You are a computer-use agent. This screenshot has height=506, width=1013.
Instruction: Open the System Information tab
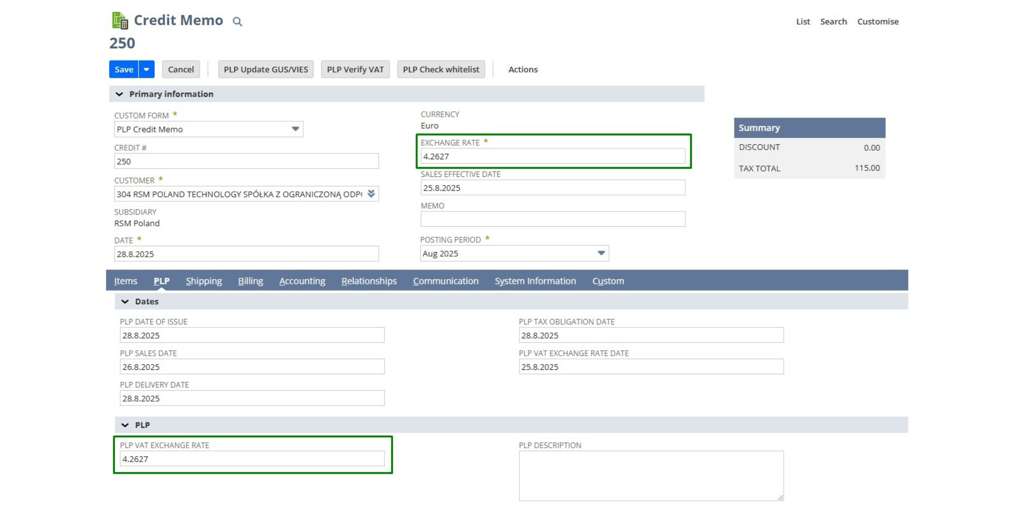[x=535, y=281]
